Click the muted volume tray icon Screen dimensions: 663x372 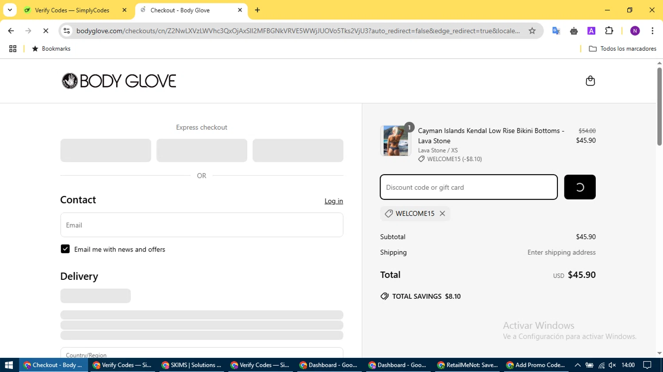point(612,365)
